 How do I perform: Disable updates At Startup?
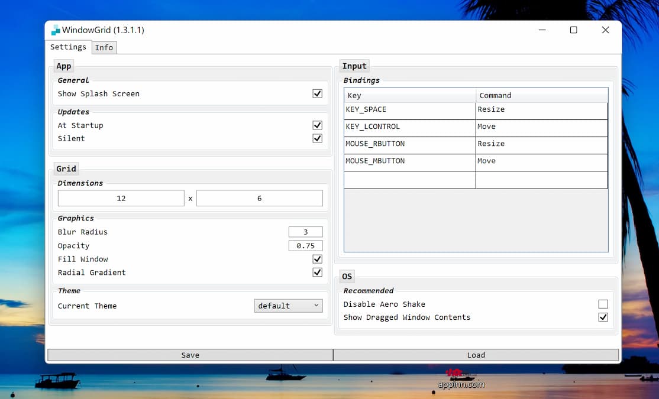317,125
